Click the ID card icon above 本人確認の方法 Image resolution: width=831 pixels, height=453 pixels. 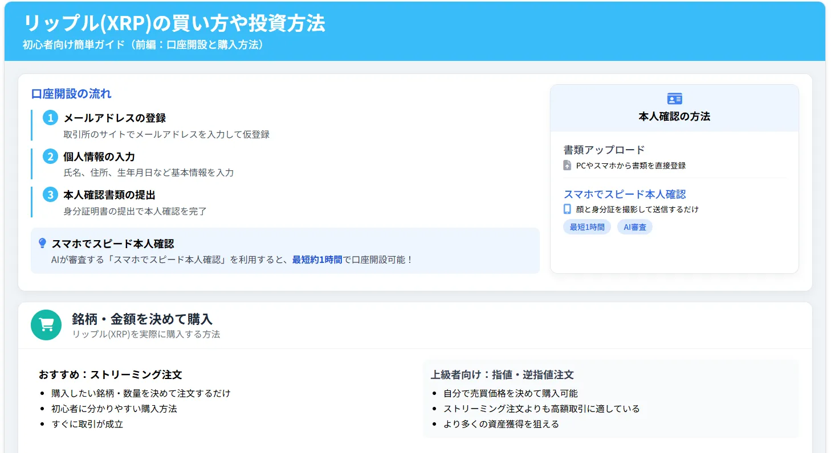(675, 98)
